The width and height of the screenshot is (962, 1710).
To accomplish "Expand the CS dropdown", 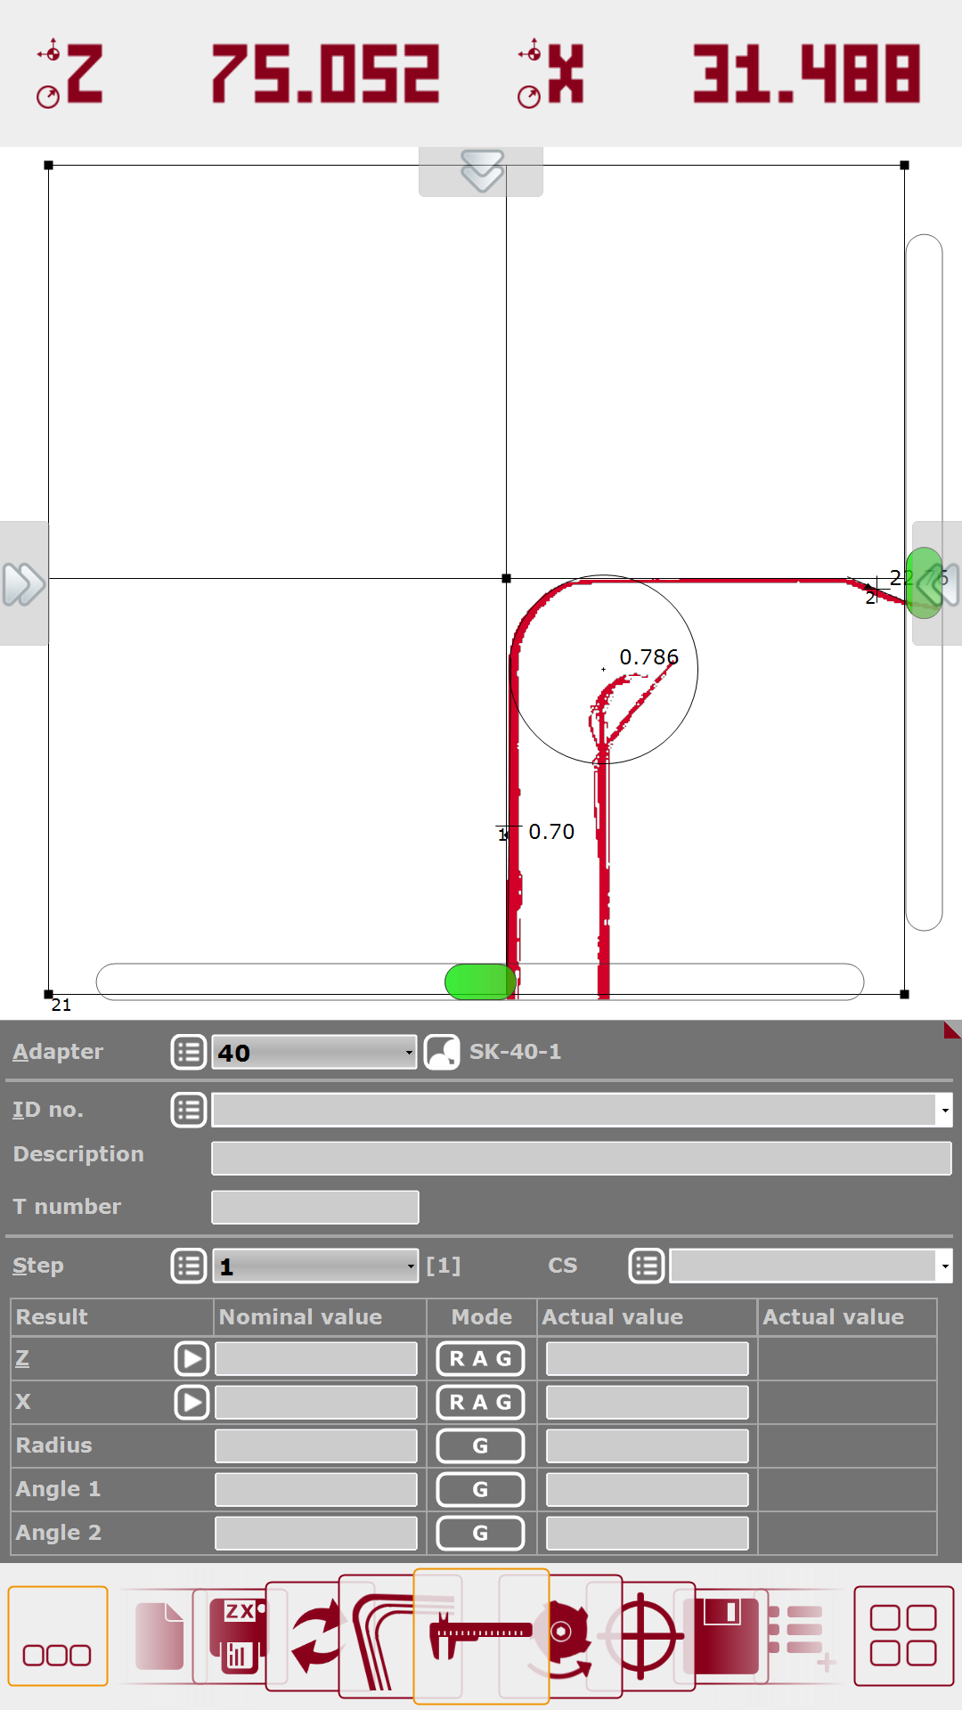I will [810, 1266].
